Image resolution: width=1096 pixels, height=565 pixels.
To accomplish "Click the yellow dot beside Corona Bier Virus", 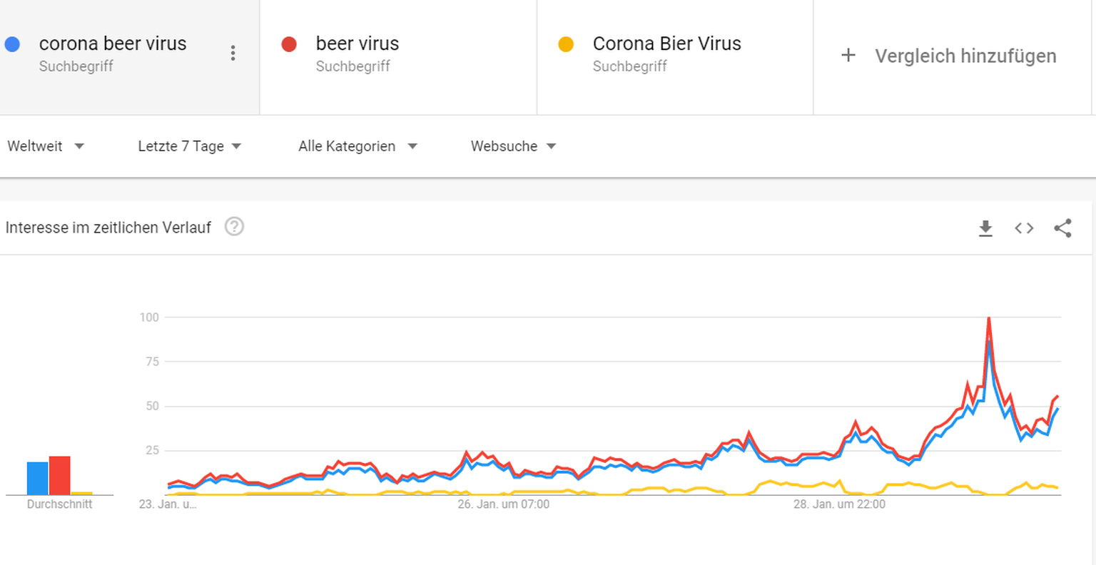I will click(566, 44).
